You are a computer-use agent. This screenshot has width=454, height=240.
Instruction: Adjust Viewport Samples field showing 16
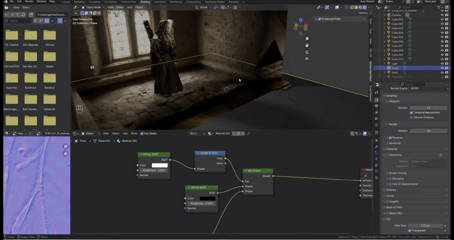[429, 108]
